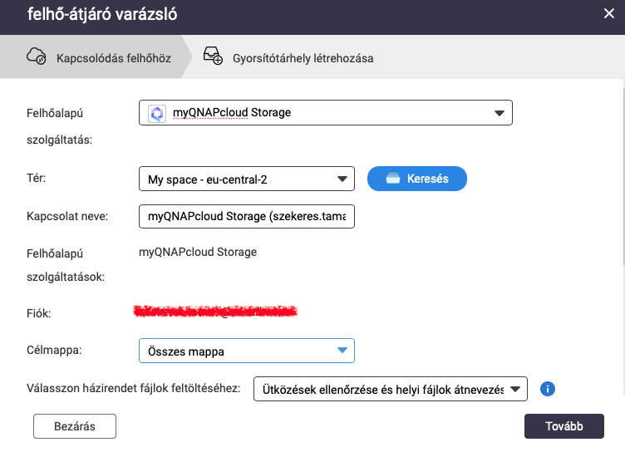
Task: Click the dialog's vertical scrollbar
Action: tap(623, 175)
